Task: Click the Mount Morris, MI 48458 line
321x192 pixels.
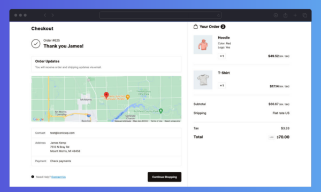Action: click(65, 151)
